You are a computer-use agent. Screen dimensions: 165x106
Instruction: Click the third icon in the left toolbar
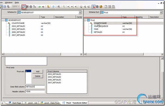coord(8,7)
